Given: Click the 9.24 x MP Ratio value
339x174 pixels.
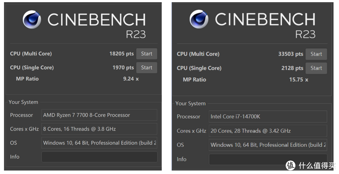Looking at the screenshot, I should point(131,79).
